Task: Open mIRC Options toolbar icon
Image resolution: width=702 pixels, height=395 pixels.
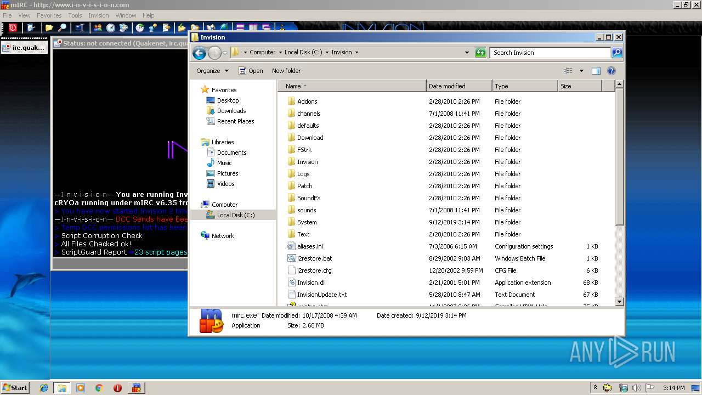Action: click(x=31, y=27)
